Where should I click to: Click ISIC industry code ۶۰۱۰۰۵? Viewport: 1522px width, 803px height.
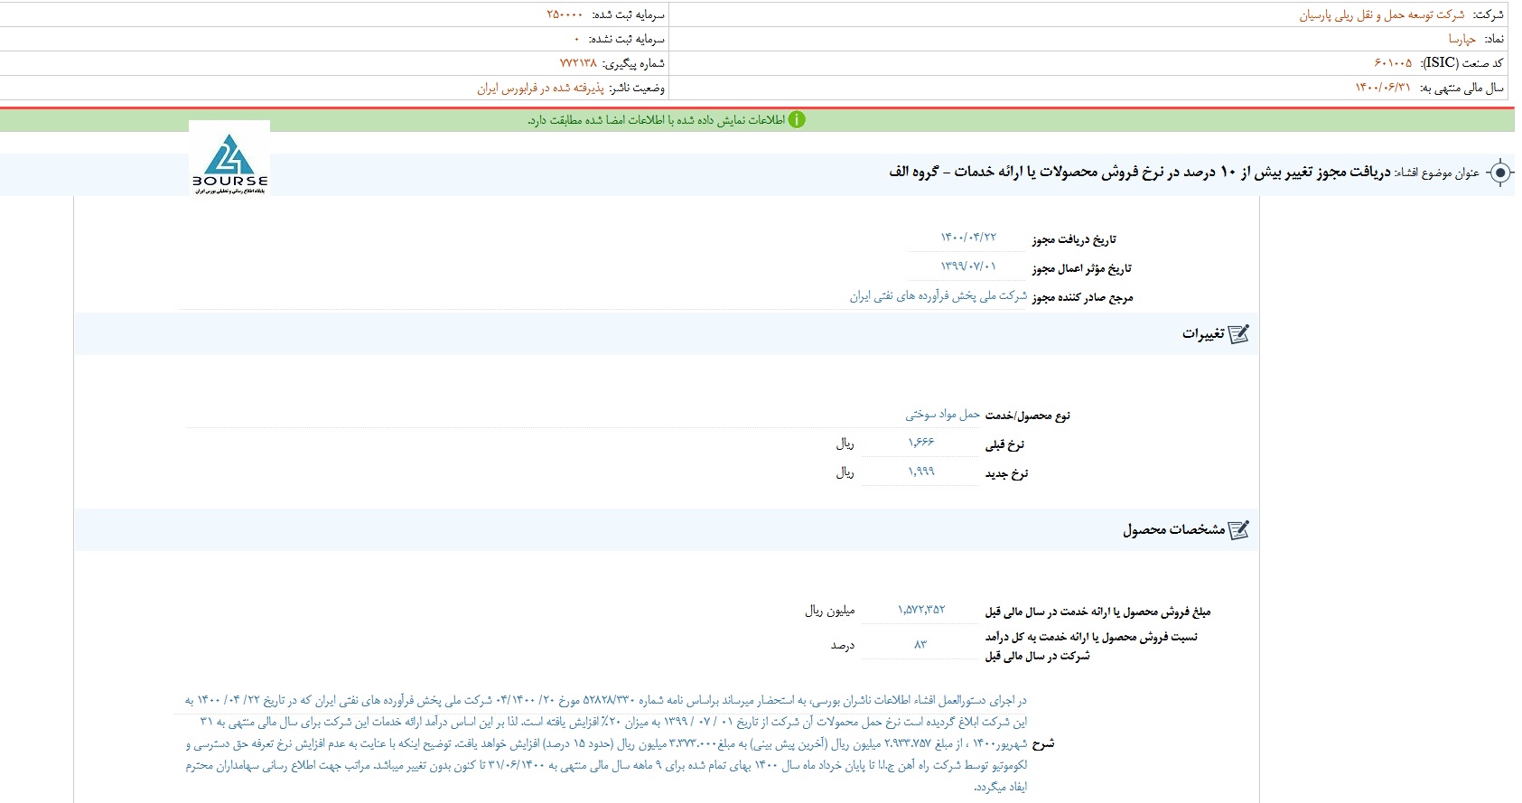1393,63
